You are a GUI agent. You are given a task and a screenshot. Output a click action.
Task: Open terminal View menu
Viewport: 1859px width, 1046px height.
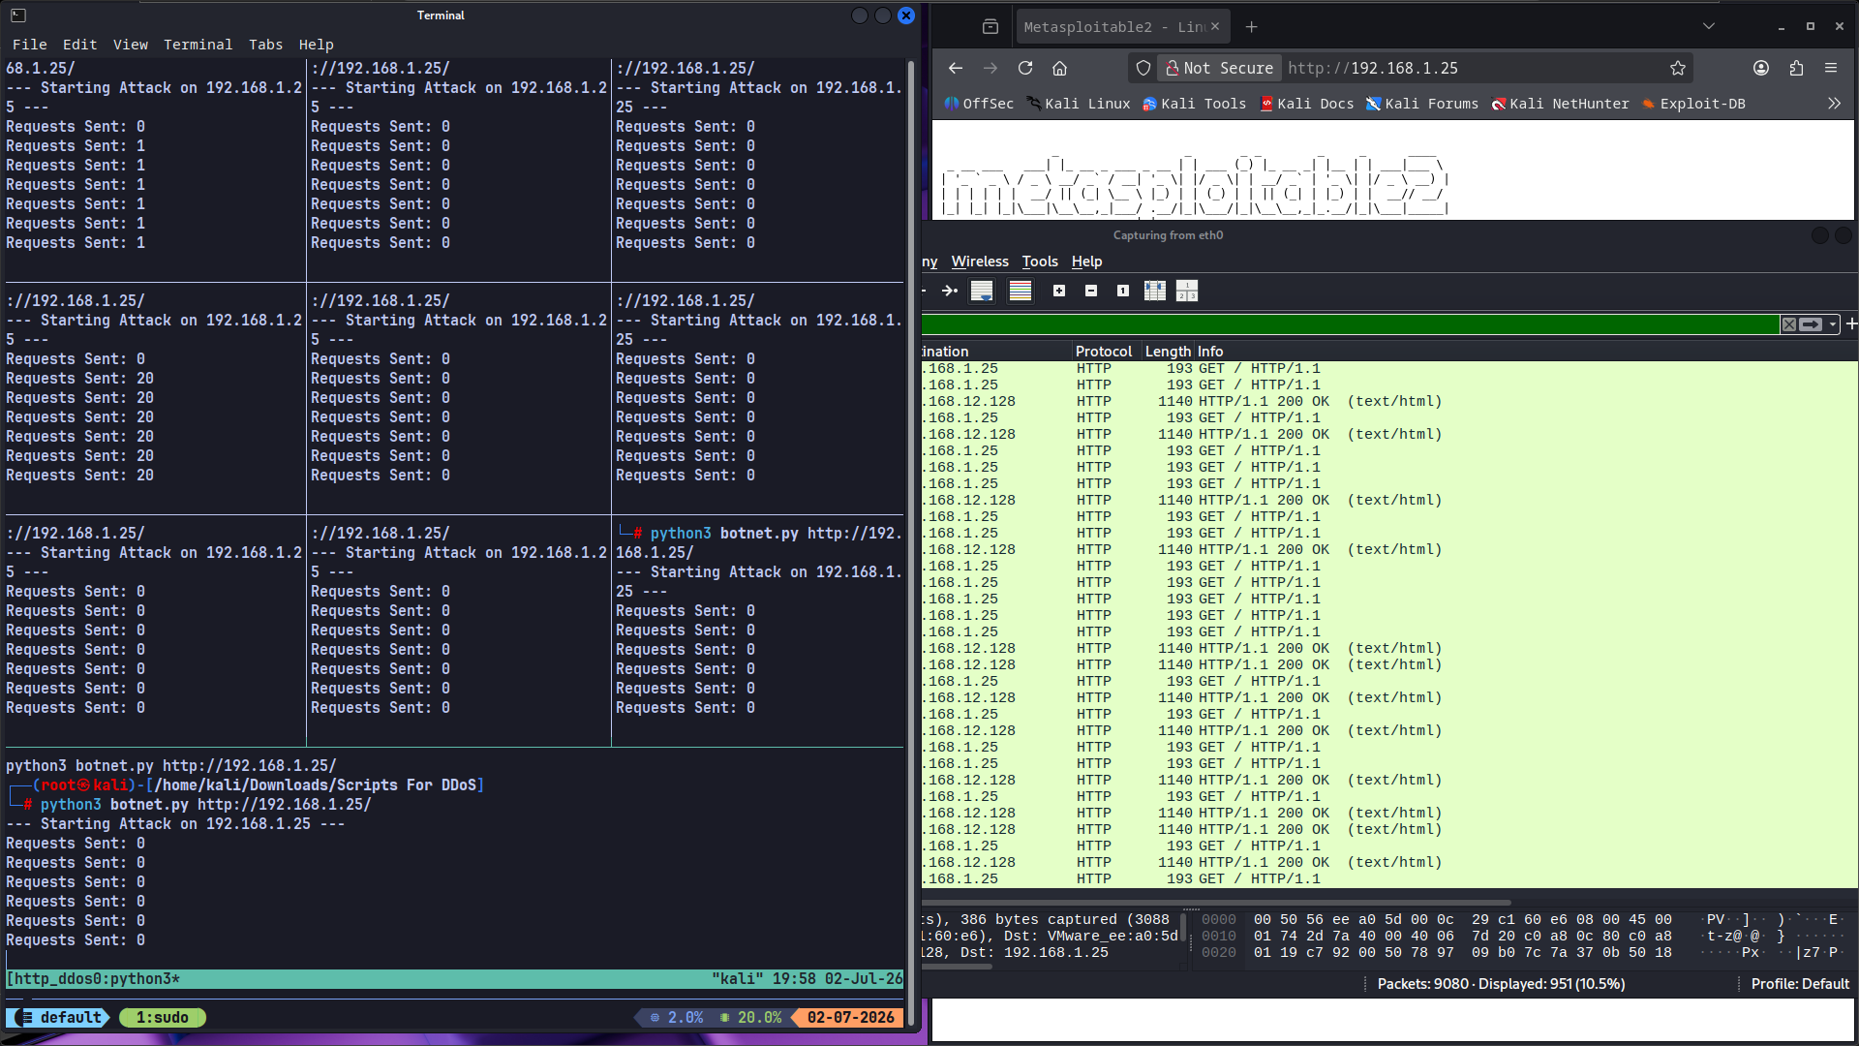coord(131,45)
